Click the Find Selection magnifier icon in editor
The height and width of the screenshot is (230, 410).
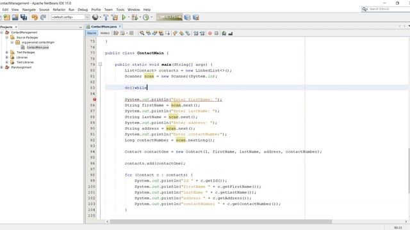click(x=142, y=33)
